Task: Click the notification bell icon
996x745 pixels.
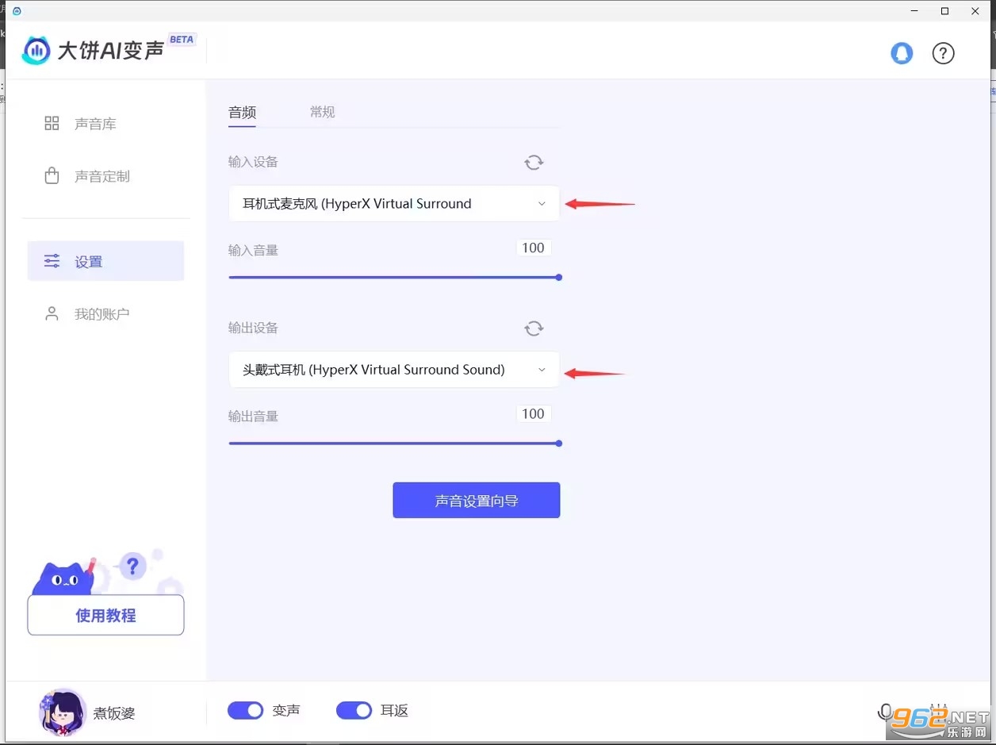Action: point(902,53)
